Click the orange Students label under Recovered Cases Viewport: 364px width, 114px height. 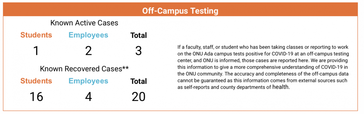tap(36, 81)
